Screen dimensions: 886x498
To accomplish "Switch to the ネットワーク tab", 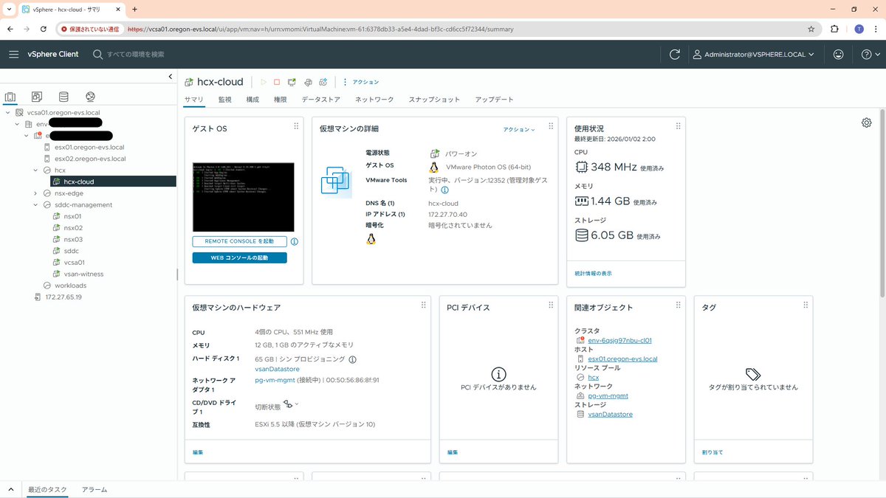I will [x=374, y=100].
